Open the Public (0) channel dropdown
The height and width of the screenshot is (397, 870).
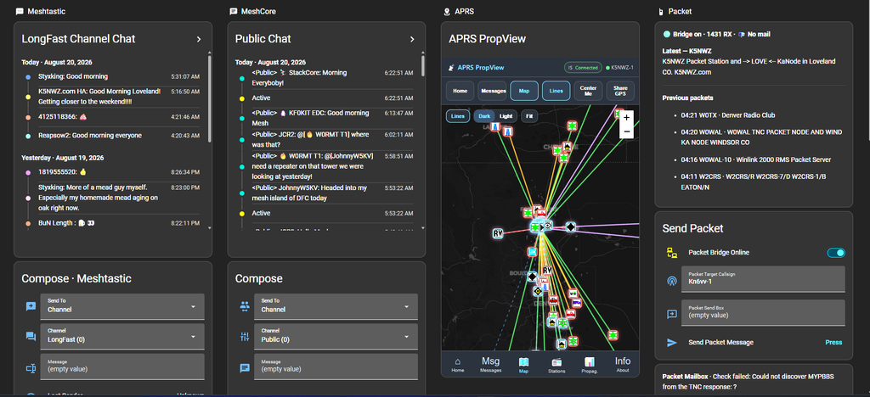tap(336, 337)
